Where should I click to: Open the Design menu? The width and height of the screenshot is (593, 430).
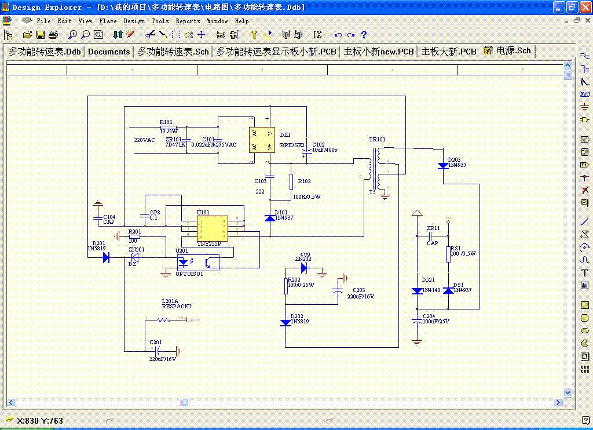pos(134,21)
